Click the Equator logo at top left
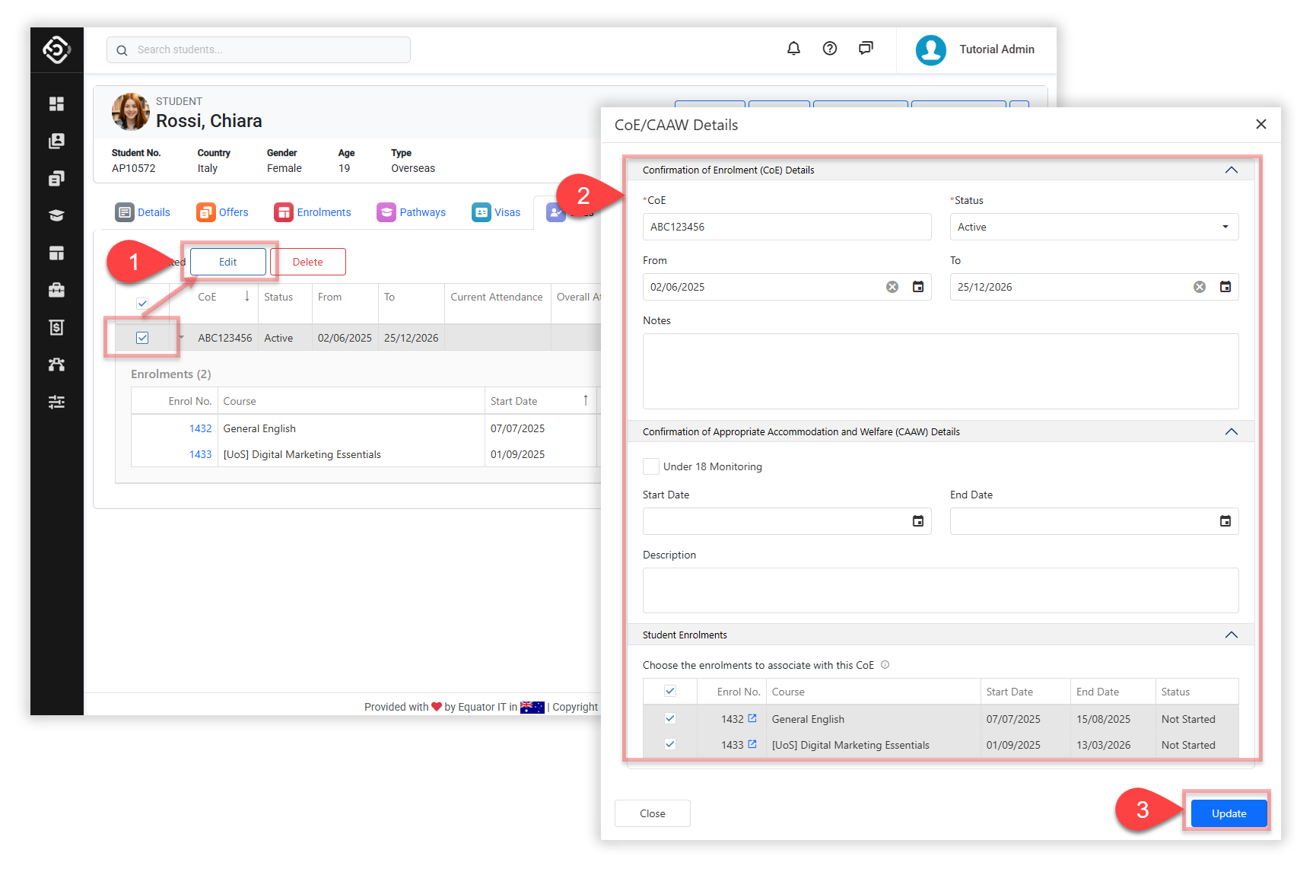Image resolution: width=1316 pixels, height=875 pixels. [56, 49]
